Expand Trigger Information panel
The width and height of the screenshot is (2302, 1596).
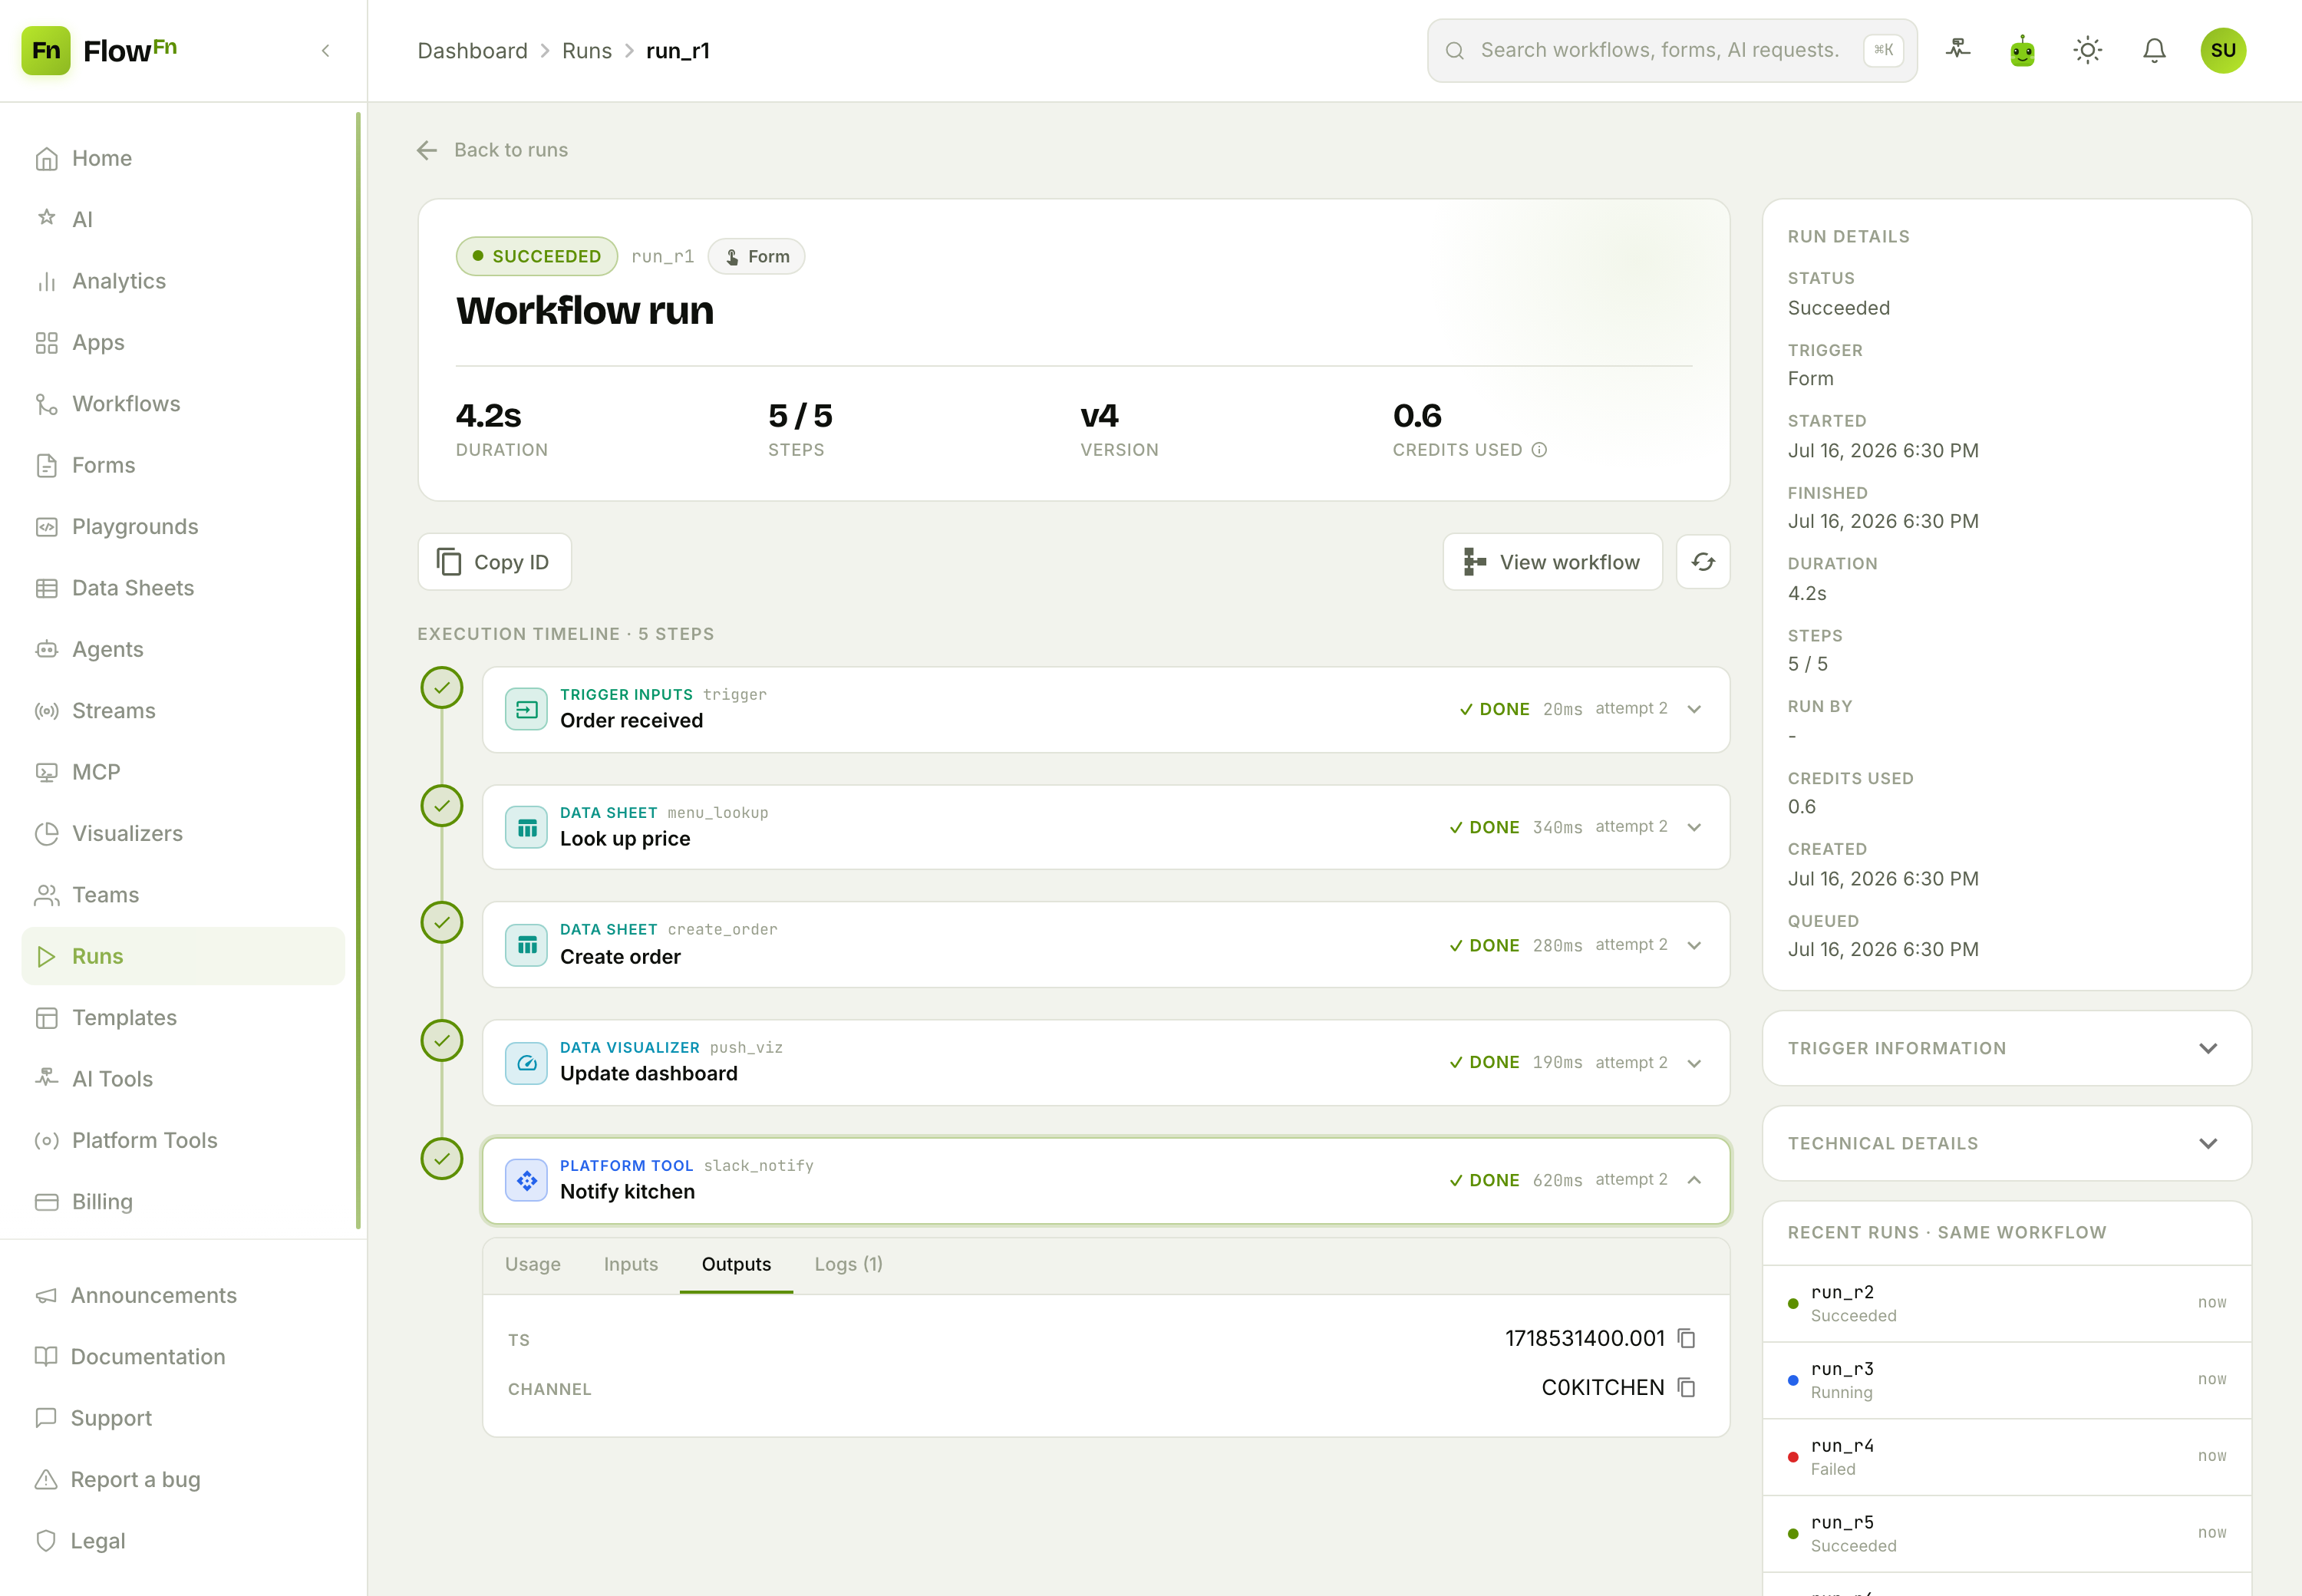(x=2006, y=1048)
